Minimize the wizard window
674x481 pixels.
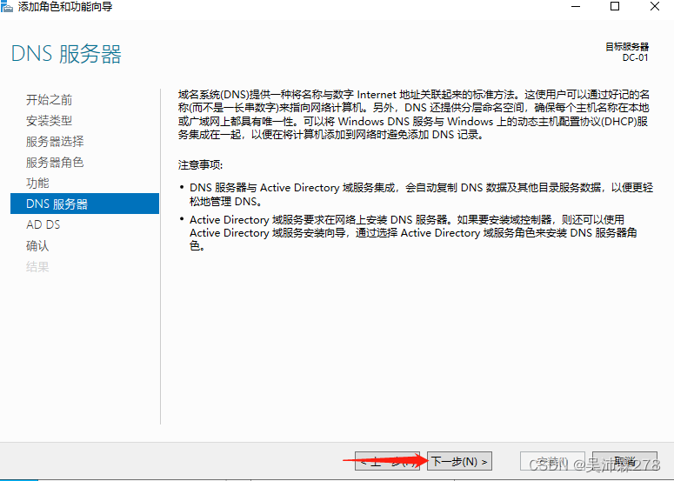click(576, 6)
